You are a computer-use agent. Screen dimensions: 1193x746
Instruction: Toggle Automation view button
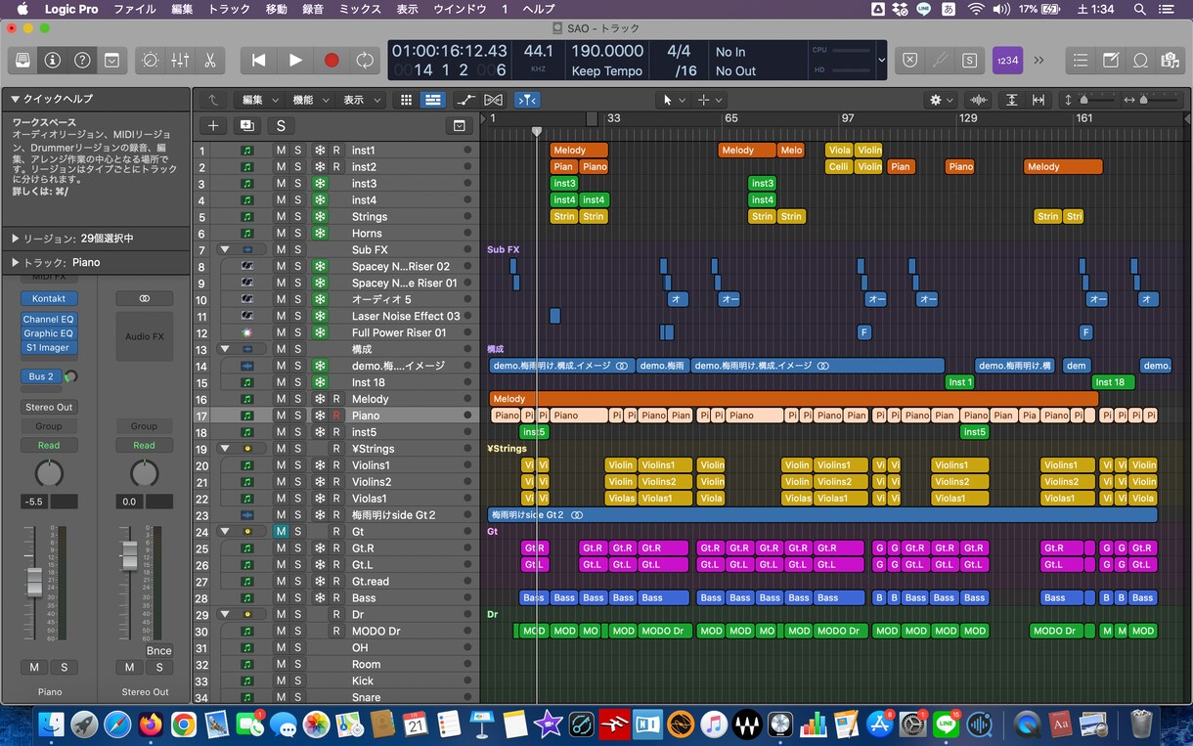[x=465, y=100]
